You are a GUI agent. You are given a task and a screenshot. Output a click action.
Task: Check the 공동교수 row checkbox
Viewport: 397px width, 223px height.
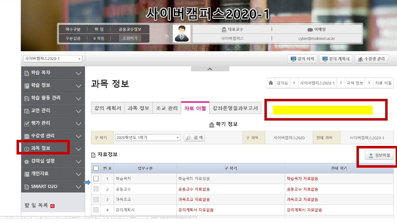(x=96, y=189)
